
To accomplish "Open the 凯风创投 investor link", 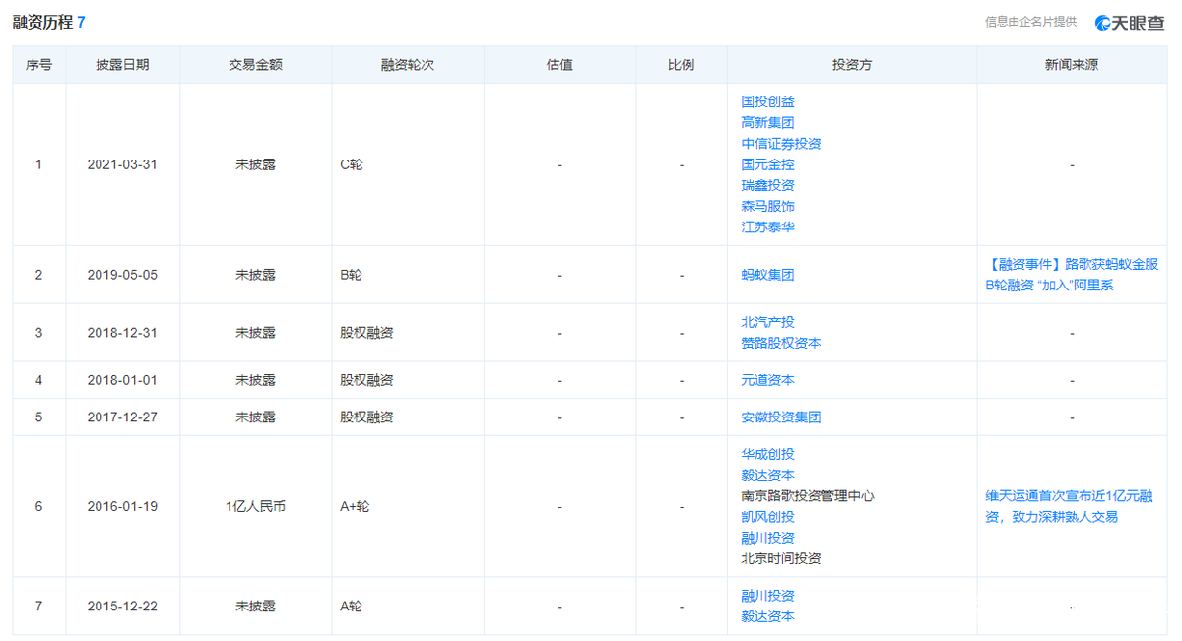I will pyautogui.click(x=767, y=517).
